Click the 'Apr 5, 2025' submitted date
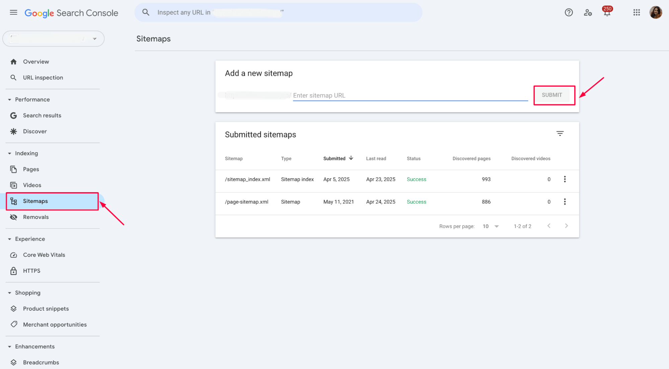669x369 pixels. click(336, 179)
